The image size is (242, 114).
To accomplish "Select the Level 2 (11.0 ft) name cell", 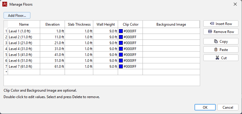I will pyautogui.click(x=24, y=37).
